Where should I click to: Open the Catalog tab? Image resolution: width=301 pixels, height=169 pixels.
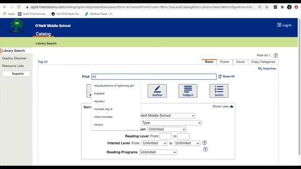click(43, 34)
